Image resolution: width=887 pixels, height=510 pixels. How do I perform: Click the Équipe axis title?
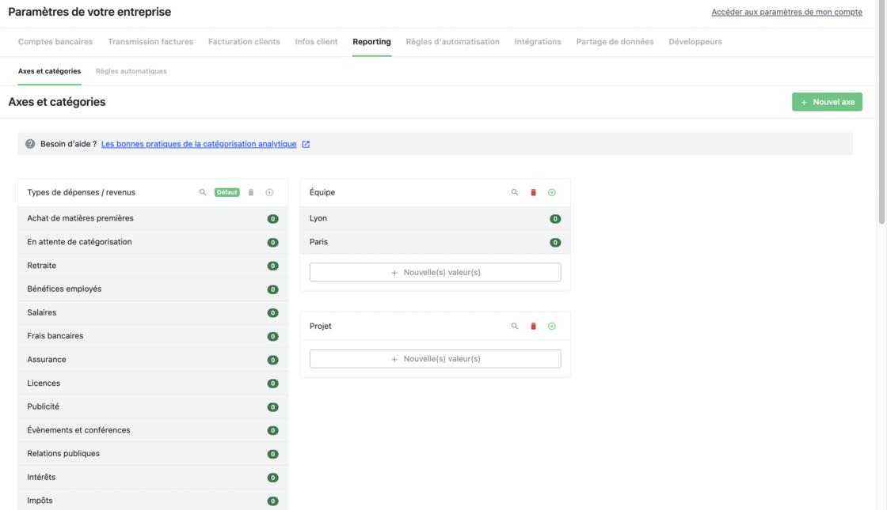click(x=322, y=193)
